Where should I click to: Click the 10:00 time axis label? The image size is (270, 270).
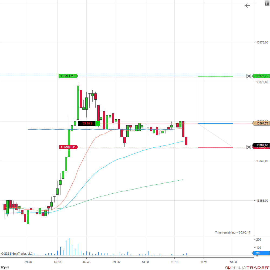145,262
